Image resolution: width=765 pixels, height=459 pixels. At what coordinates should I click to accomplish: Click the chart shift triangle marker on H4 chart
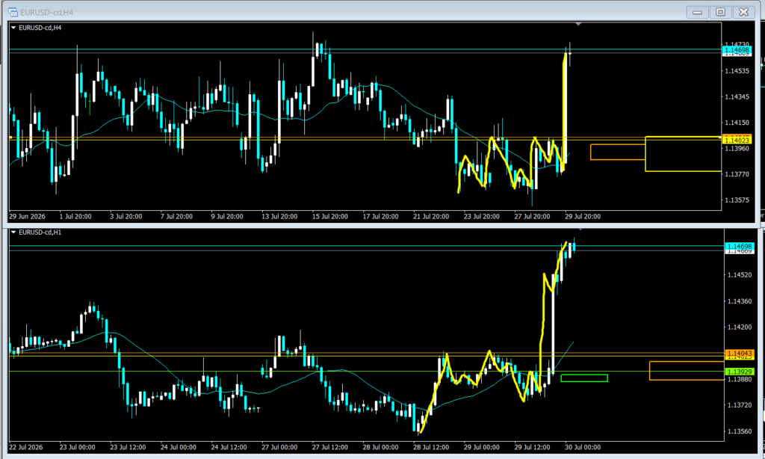[578, 24]
